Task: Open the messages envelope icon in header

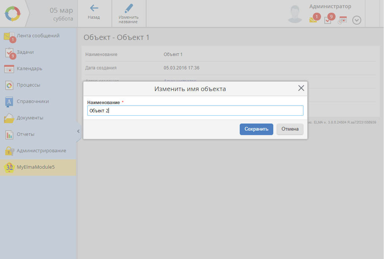Action: (x=313, y=20)
